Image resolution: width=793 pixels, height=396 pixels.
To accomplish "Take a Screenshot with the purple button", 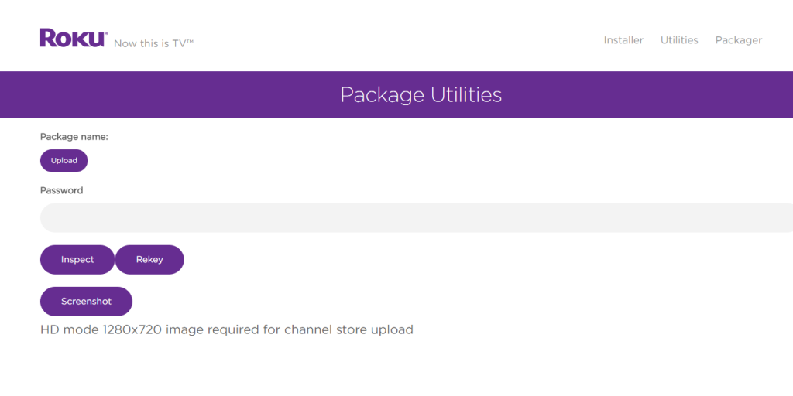I will (86, 302).
